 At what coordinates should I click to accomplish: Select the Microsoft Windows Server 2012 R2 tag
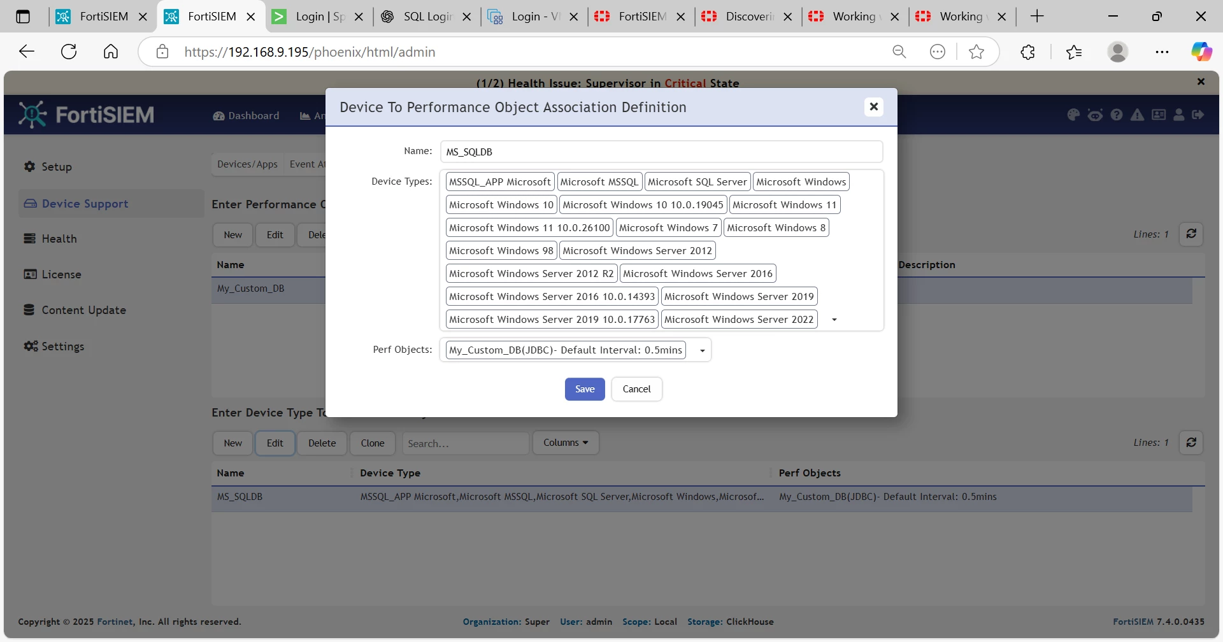coord(531,274)
